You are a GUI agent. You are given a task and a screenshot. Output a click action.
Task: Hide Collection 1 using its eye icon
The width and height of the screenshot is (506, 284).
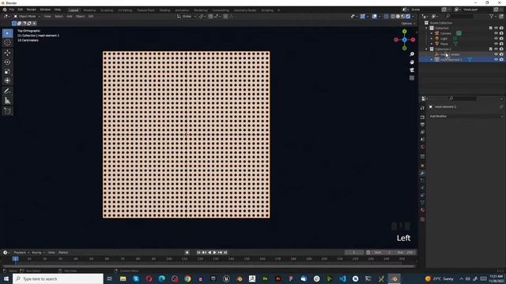(496, 49)
